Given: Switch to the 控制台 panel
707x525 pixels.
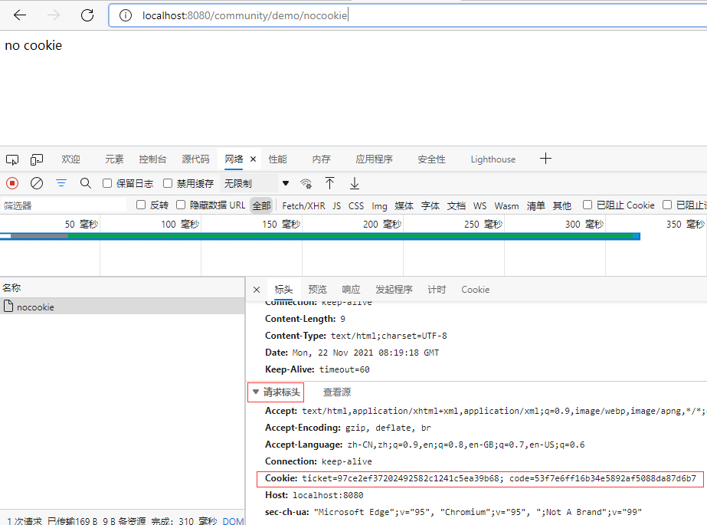Looking at the screenshot, I should (x=152, y=159).
